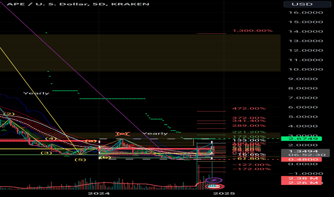Select the 133.00% Fibonacci level label
Screen dimensions: 334x197
click(249, 140)
